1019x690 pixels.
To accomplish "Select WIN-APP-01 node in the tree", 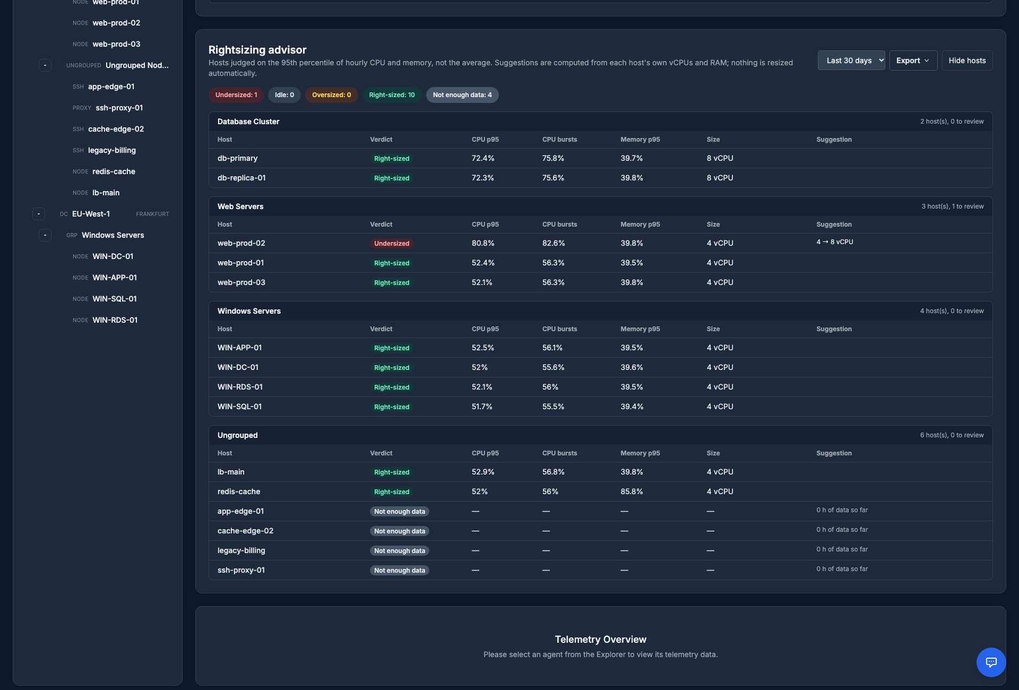I will coord(115,278).
